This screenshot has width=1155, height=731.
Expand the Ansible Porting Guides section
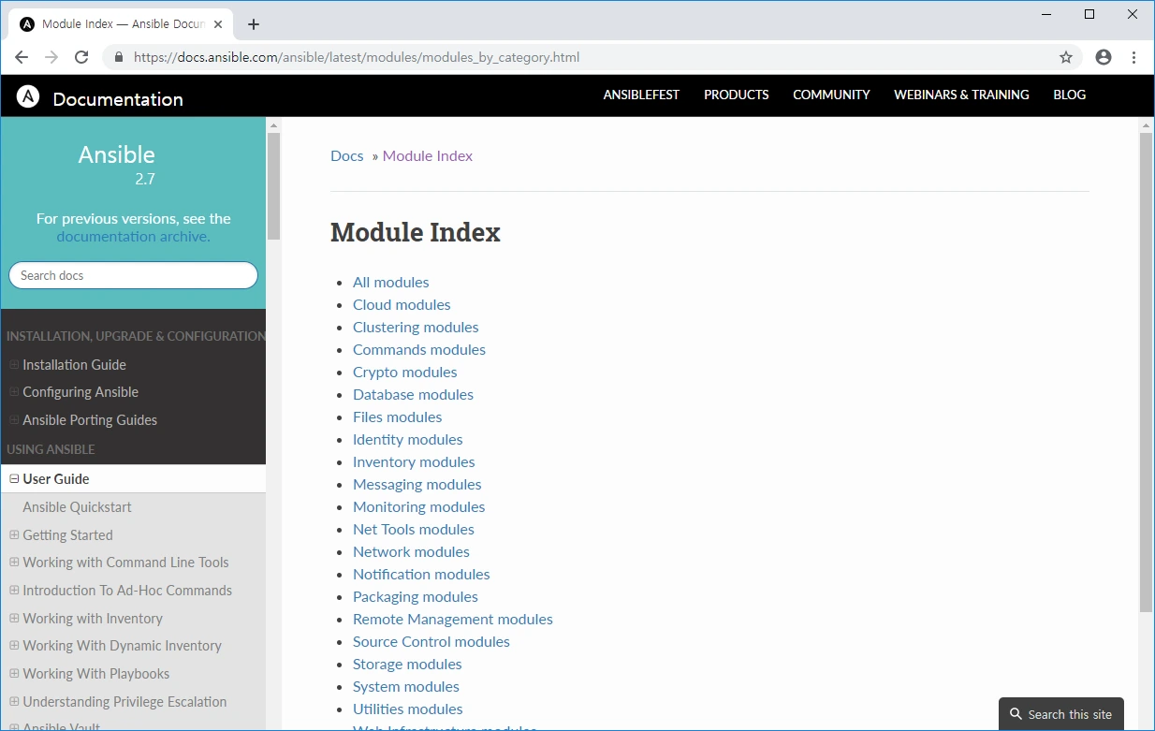point(14,420)
